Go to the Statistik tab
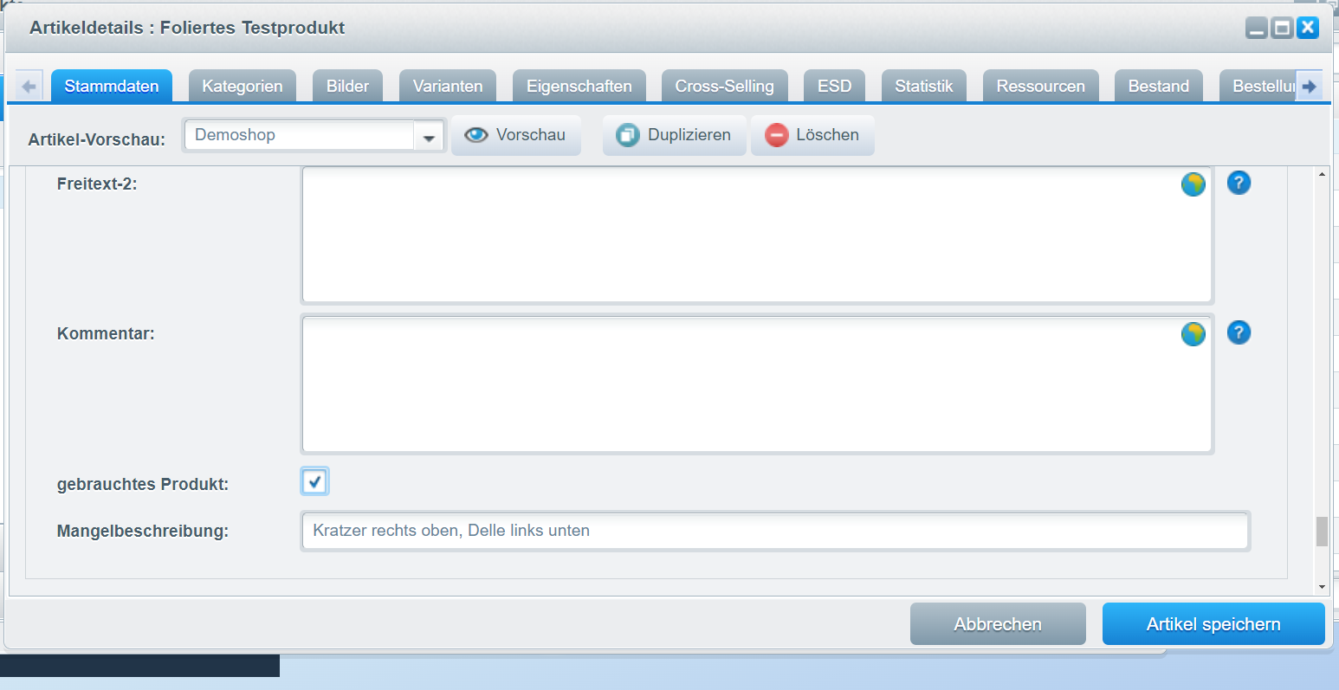 [924, 86]
